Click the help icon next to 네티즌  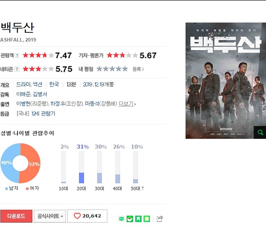(17, 69)
